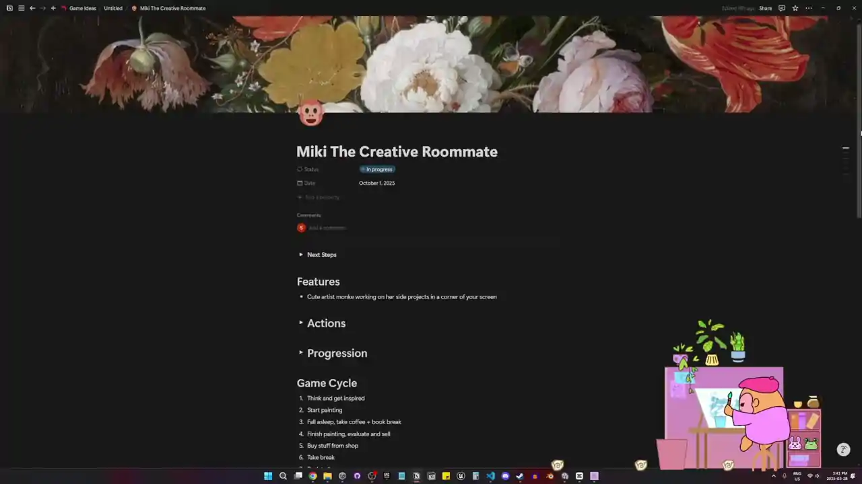
Task: Open File Explorer from taskbar
Action: tap(327, 476)
